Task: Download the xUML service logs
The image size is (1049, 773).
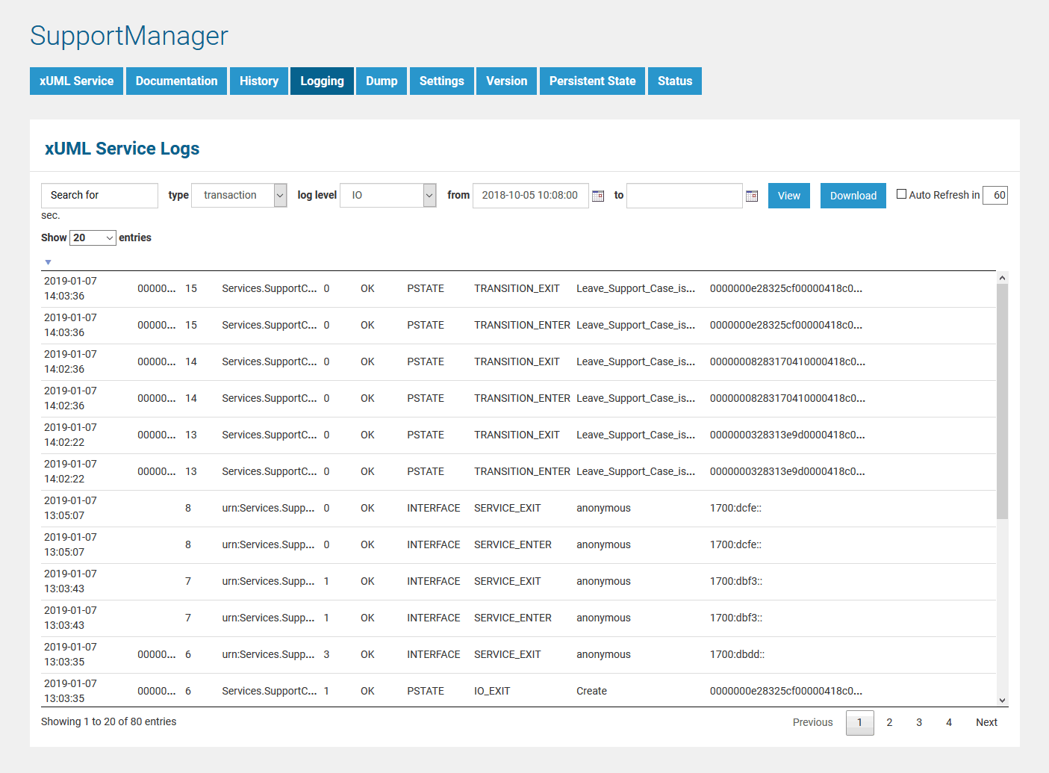Action: tap(853, 195)
